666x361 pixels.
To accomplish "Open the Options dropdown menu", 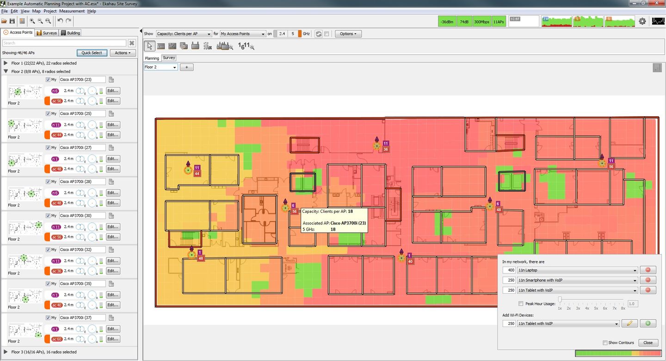I will tap(348, 34).
